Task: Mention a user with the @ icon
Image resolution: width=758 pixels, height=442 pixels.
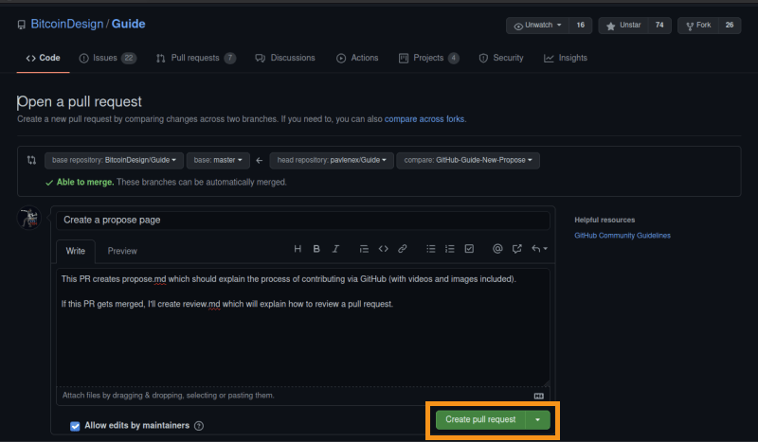Action: click(497, 249)
